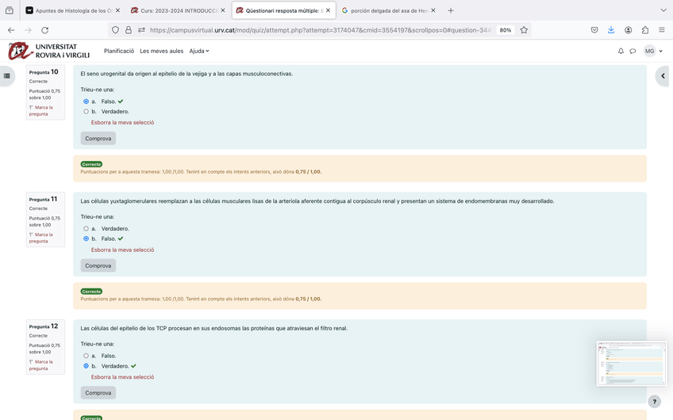673x420 pixels.
Task: Close the Curs 2023-2024 tab
Action: point(223,10)
